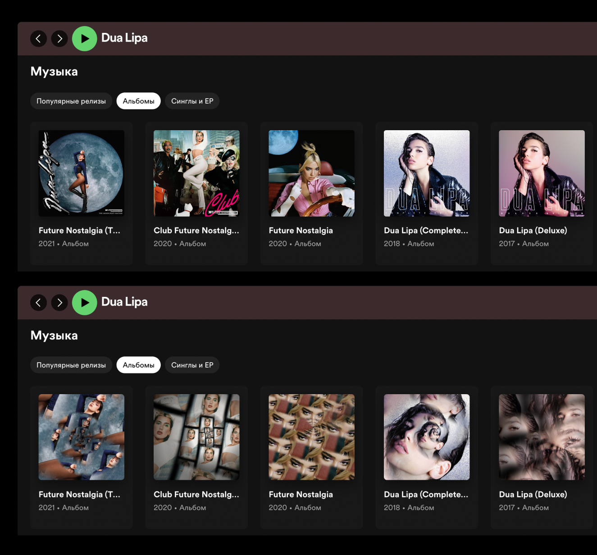597x555 pixels.
Task: Play Dua Lipa in the upper panel
Action: [x=85, y=39]
